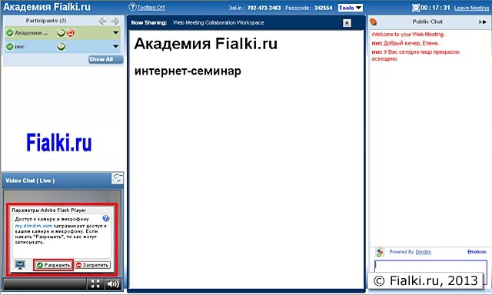492x295 pixels.
Task: Go to previous participants page arrow
Action: tap(102, 21)
